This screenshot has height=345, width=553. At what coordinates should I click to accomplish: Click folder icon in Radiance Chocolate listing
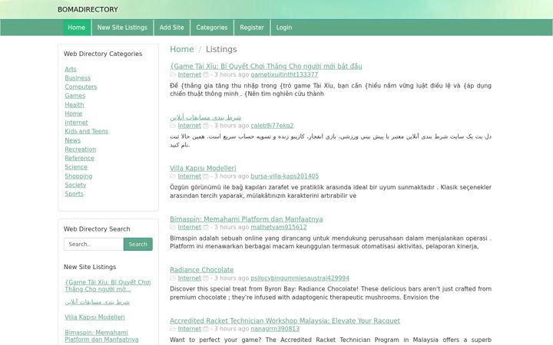pos(173,278)
